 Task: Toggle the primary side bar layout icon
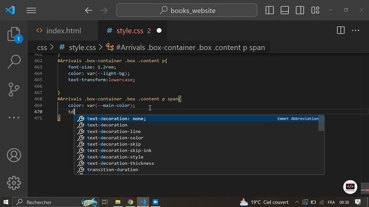tap(269, 10)
